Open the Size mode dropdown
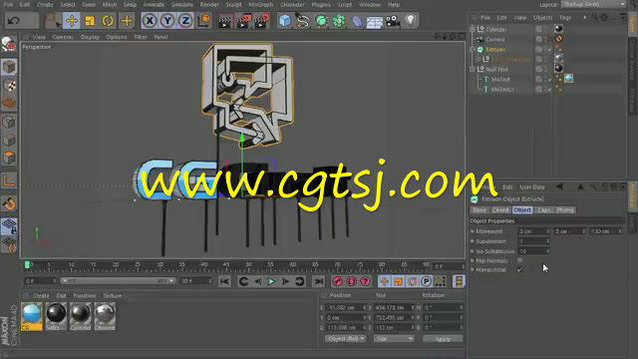The height and width of the screenshot is (359, 638). (x=394, y=339)
